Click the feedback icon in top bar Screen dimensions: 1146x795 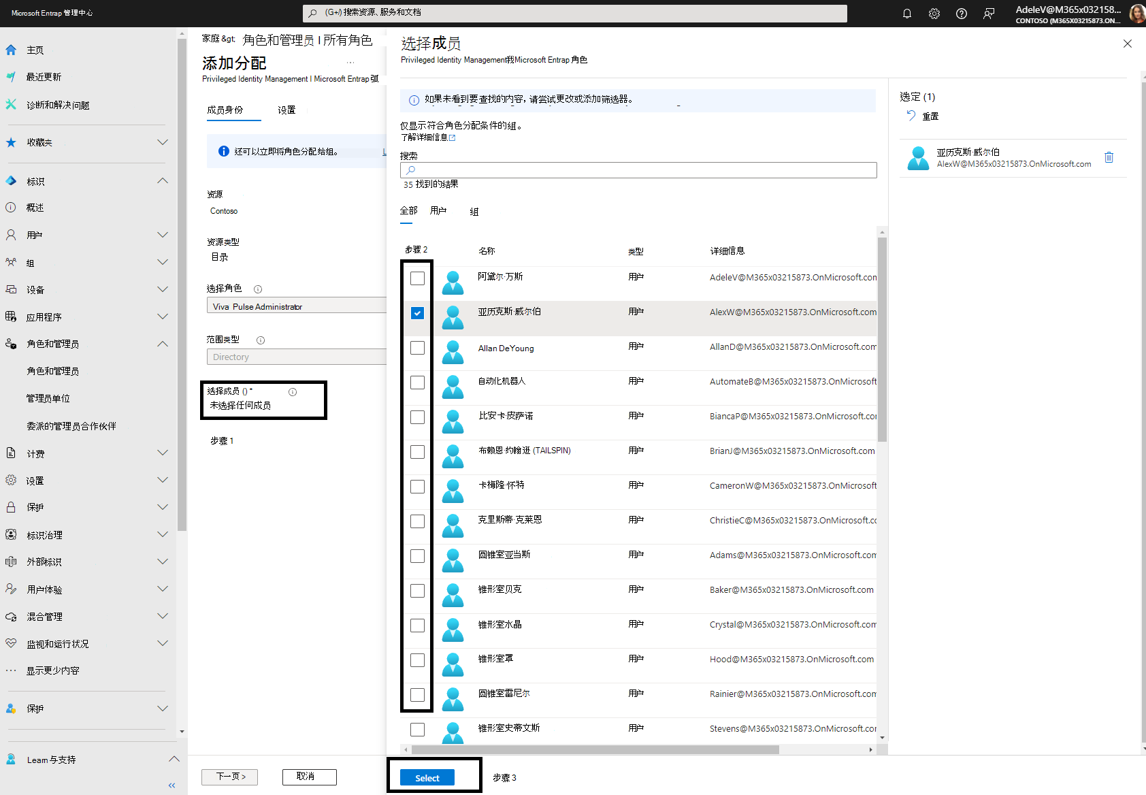click(988, 13)
